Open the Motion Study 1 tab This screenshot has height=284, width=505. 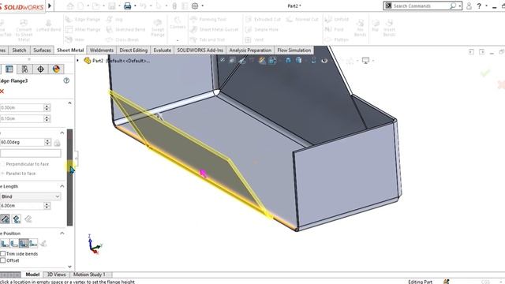[x=89, y=275]
